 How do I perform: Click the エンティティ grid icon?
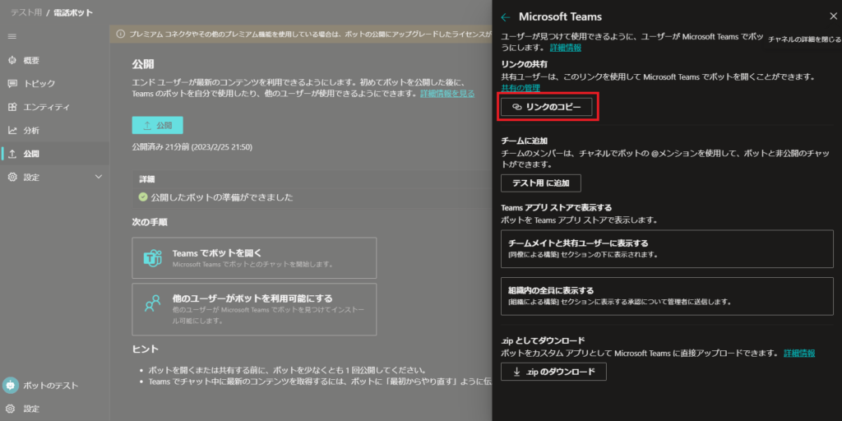pos(12,107)
